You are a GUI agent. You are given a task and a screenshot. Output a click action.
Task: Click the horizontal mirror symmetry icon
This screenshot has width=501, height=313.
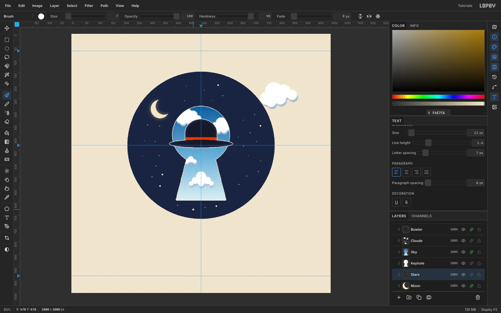tap(369, 16)
